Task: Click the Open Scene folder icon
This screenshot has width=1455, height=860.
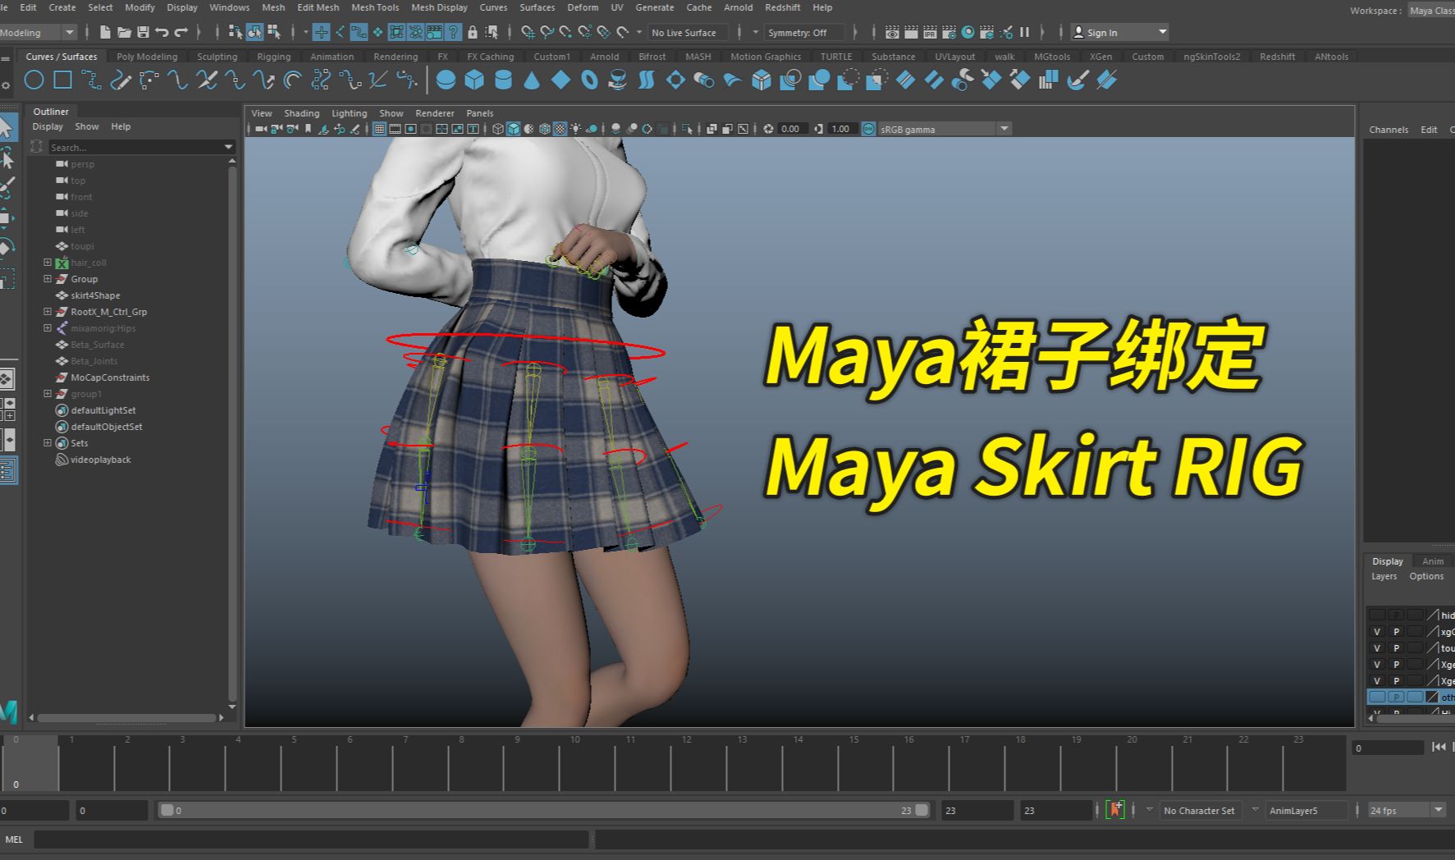Action: point(124,32)
